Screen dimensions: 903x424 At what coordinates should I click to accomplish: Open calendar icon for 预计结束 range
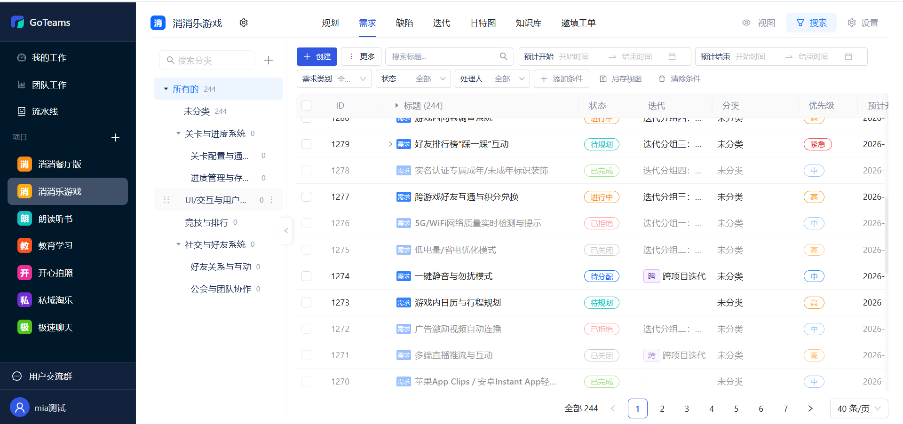pyautogui.click(x=848, y=56)
